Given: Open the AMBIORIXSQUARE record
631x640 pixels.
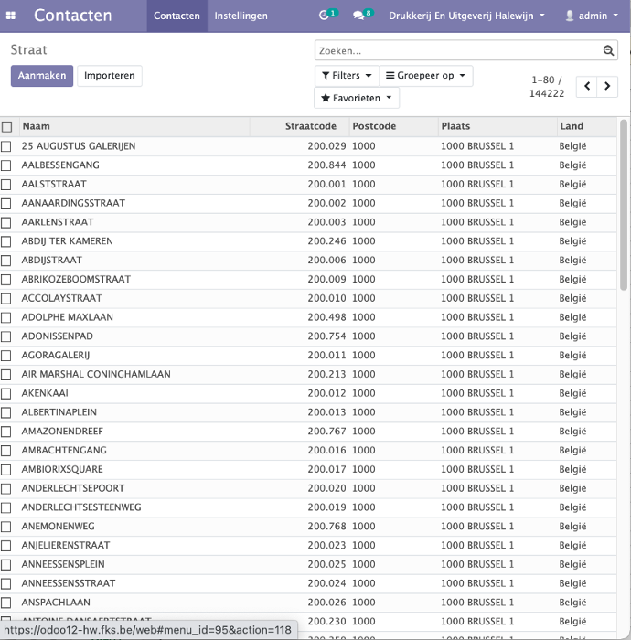Looking at the screenshot, I should (62, 469).
